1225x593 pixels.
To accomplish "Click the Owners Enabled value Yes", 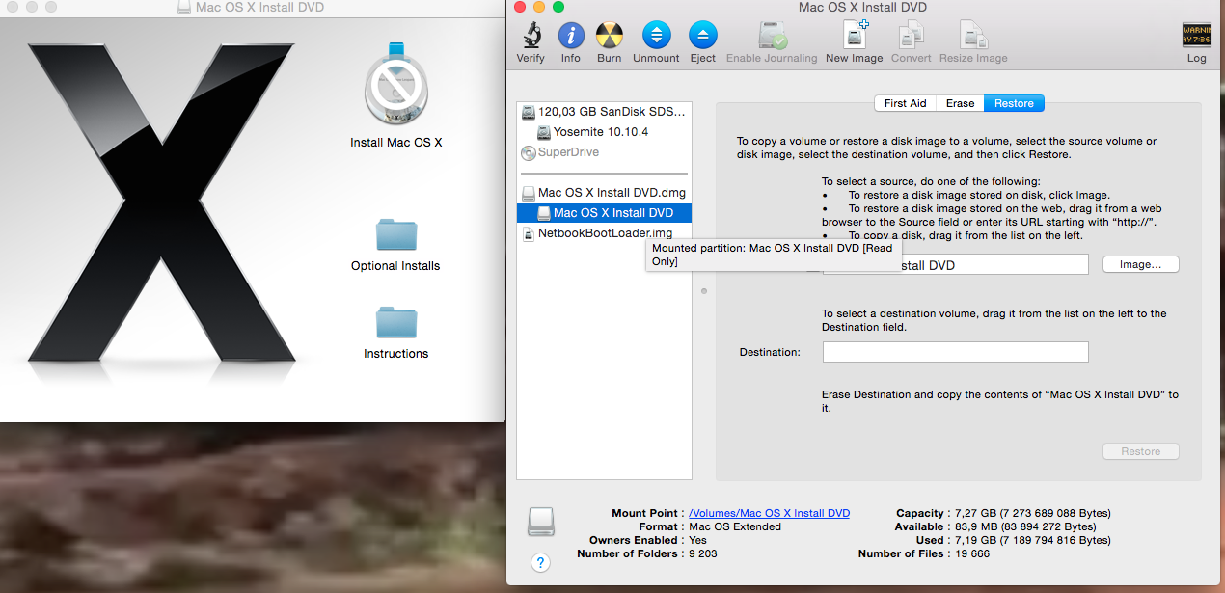I will click(x=698, y=541).
